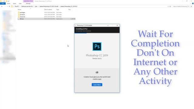The width and height of the screenshot is (194, 109).
Task: Click the pho breadcrumb segment
Action: point(36,6)
